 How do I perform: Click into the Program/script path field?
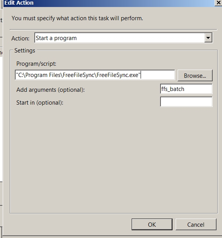coord(95,75)
